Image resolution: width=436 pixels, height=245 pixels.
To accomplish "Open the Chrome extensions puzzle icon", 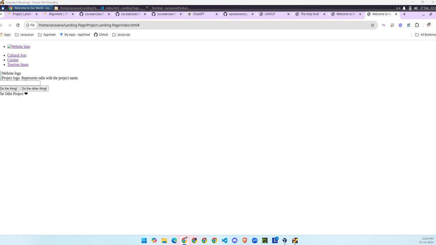I will 417,25.
